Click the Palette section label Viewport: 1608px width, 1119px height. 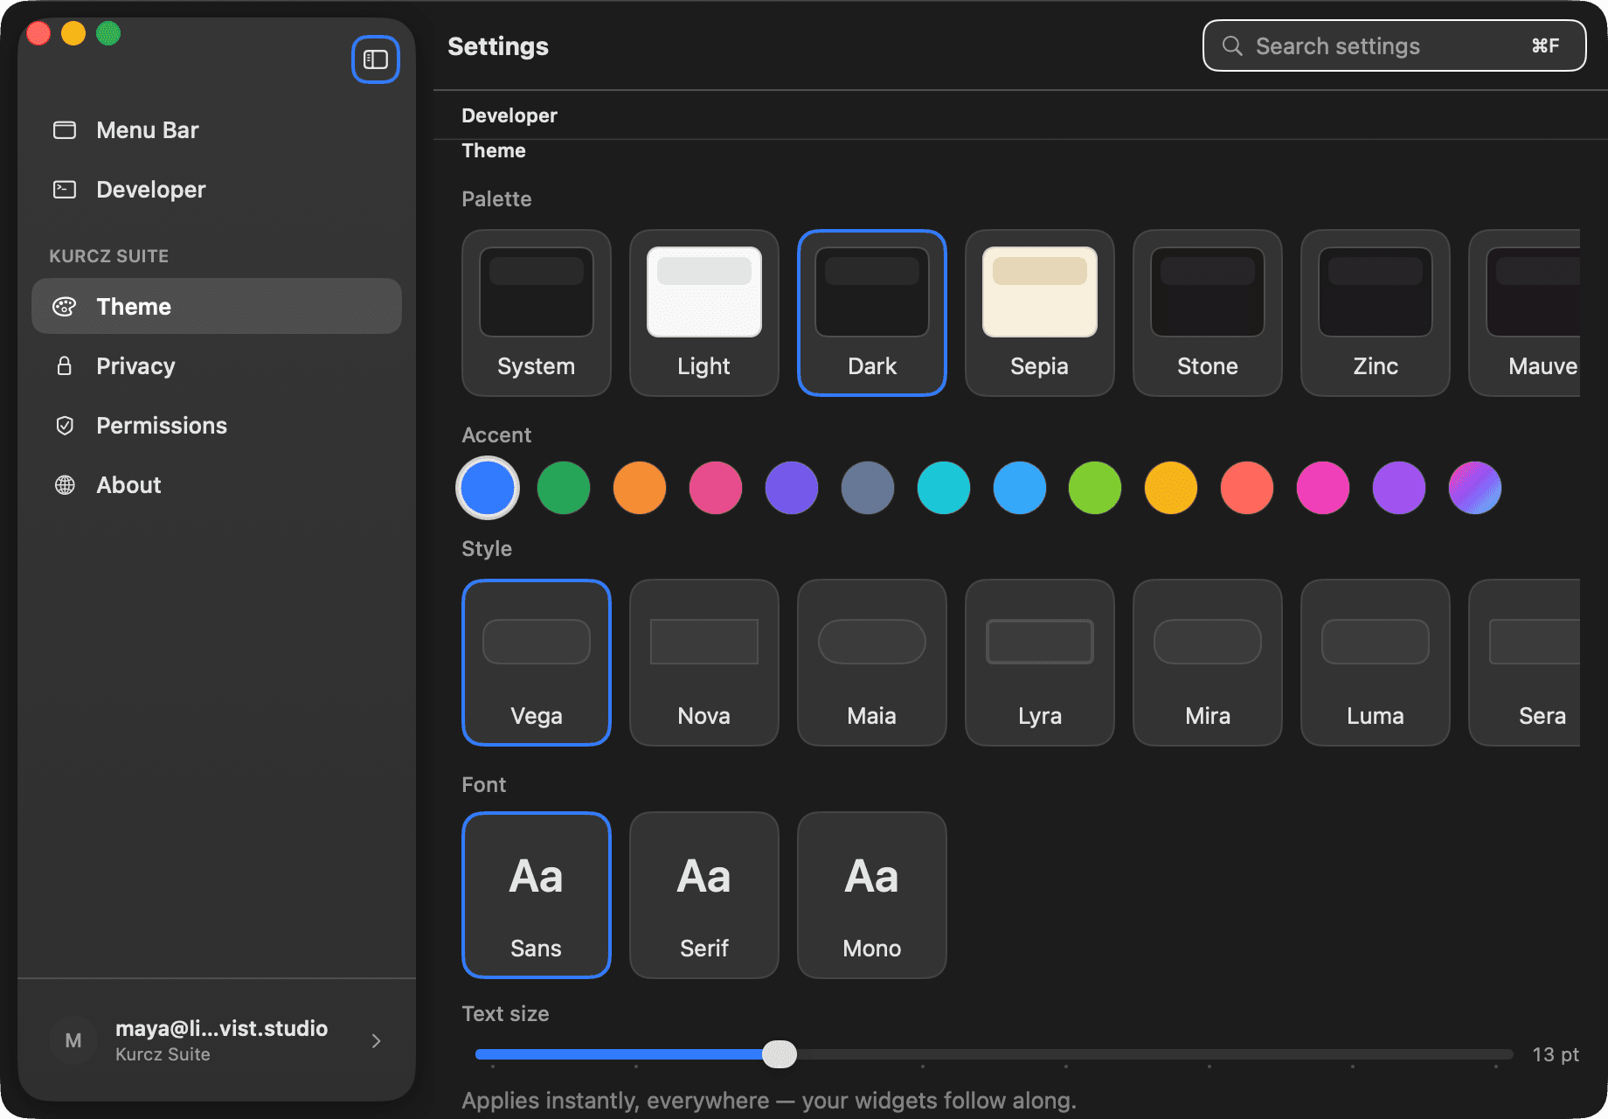pyautogui.click(x=496, y=199)
